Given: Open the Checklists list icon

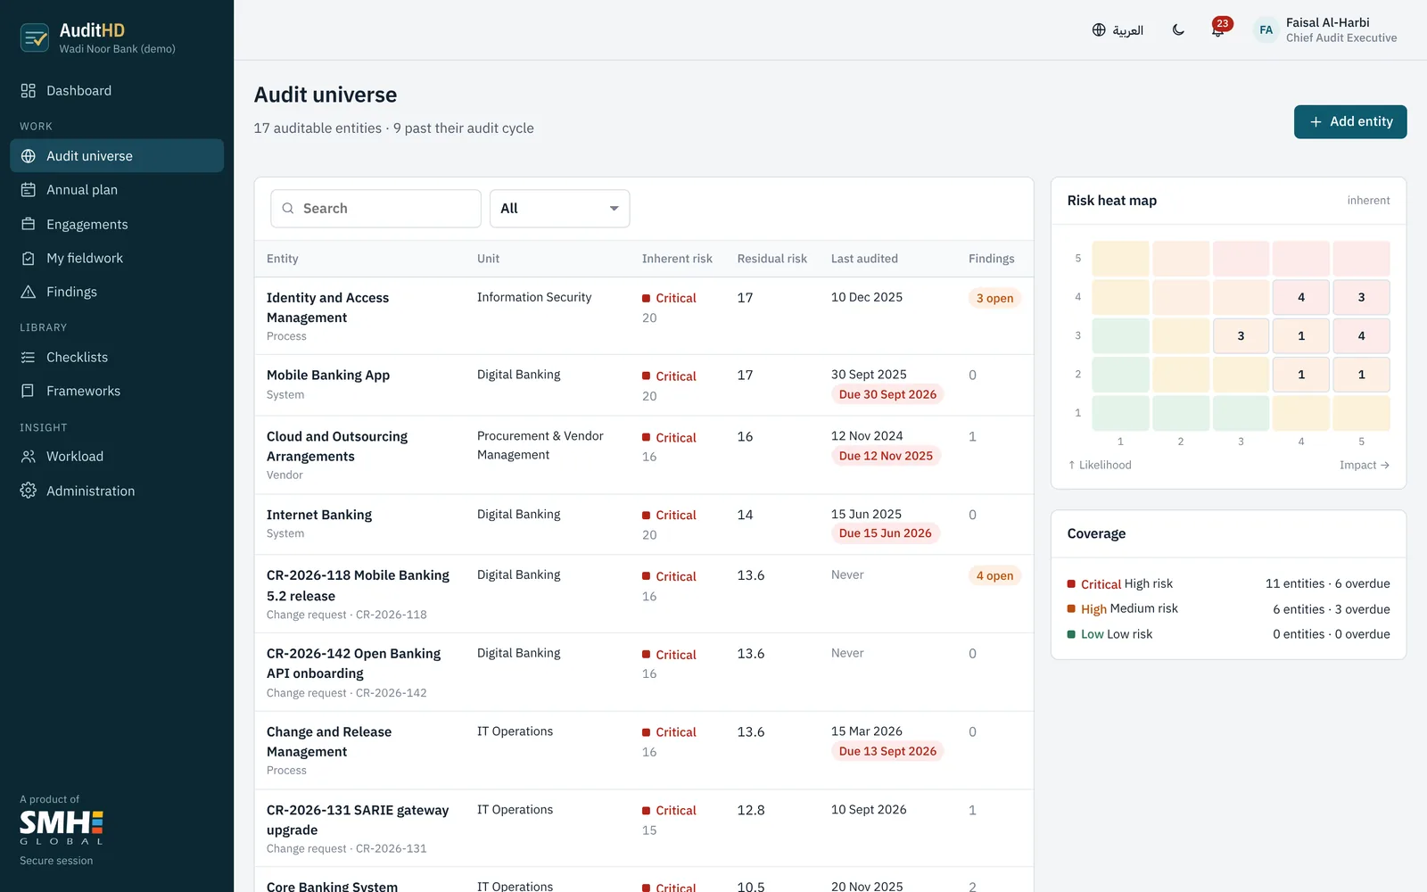Looking at the screenshot, I should pyautogui.click(x=29, y=357).
